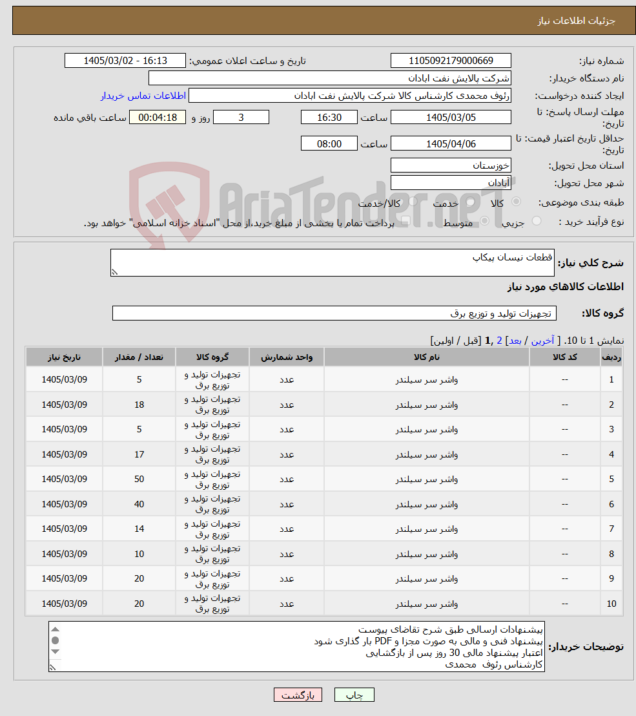The height and width of the screenshot is (716, 636).
Task: Click the تعداد / مقدار column header
Action: coord(139,357)
